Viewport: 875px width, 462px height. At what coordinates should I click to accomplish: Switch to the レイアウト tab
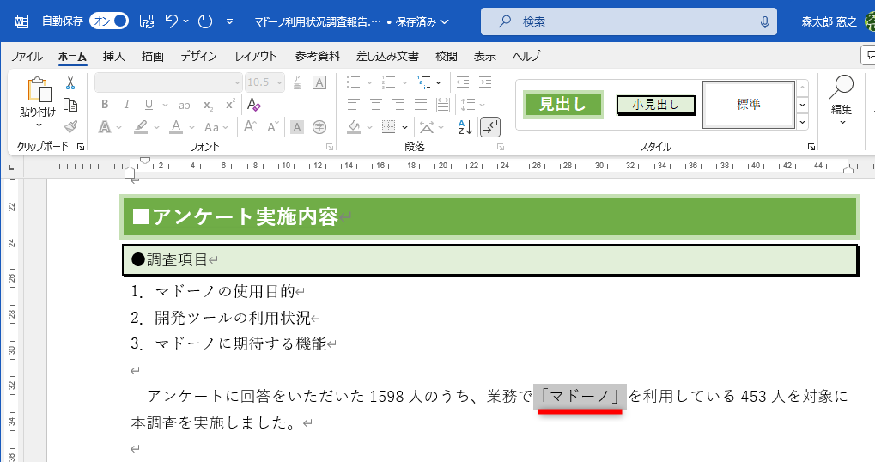tap(256, 56)
